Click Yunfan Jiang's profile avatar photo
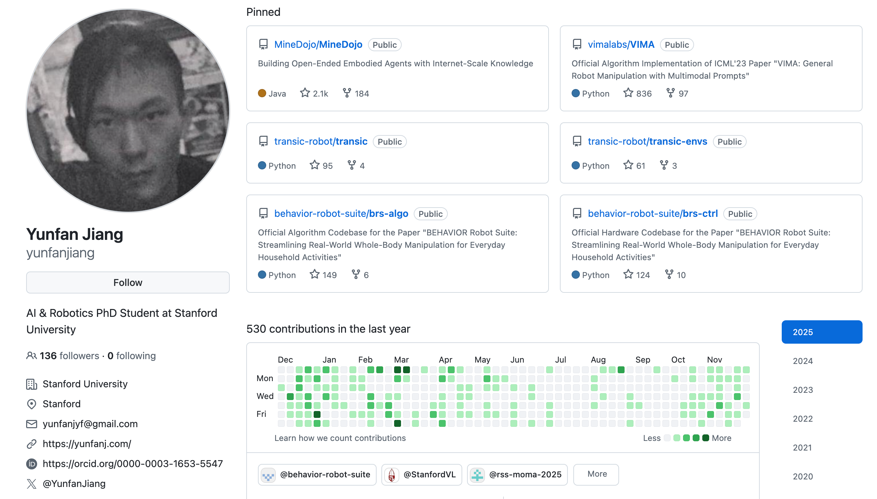Image resolution: width=877 pixels, height=499 pixels. click(x=128, y=111)
